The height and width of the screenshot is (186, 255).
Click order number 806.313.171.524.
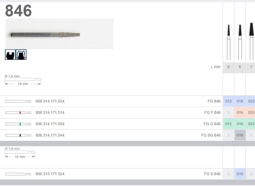click(x=50, y=174)
